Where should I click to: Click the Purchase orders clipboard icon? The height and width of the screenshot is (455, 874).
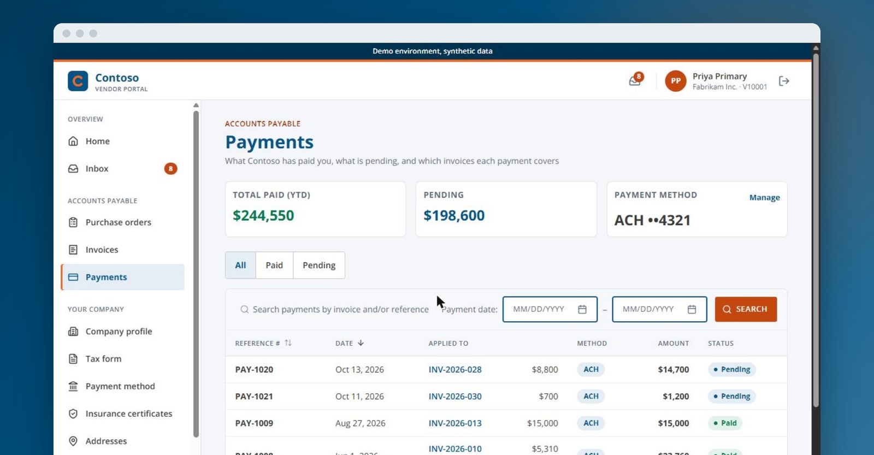(73, 222)
